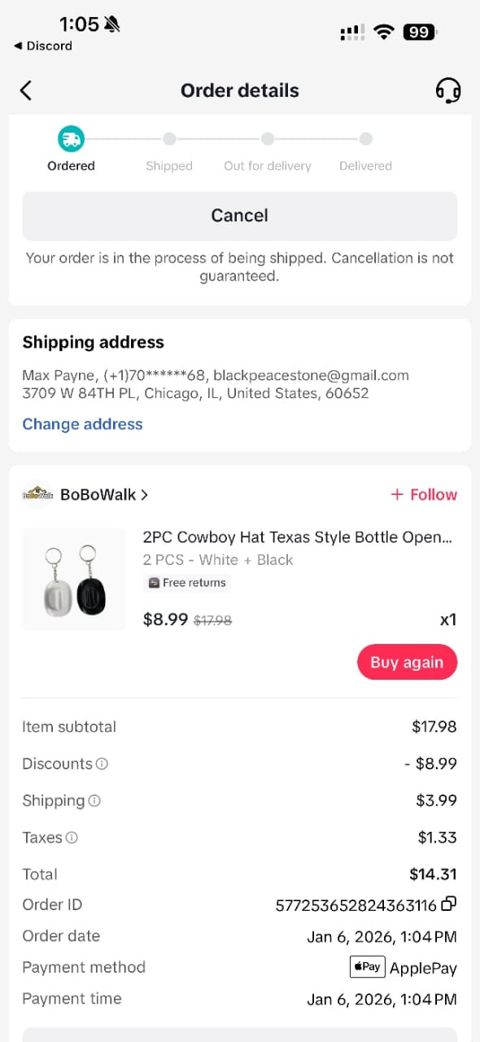Open the BoBoWalk shop logo

(x=37, y=494)
